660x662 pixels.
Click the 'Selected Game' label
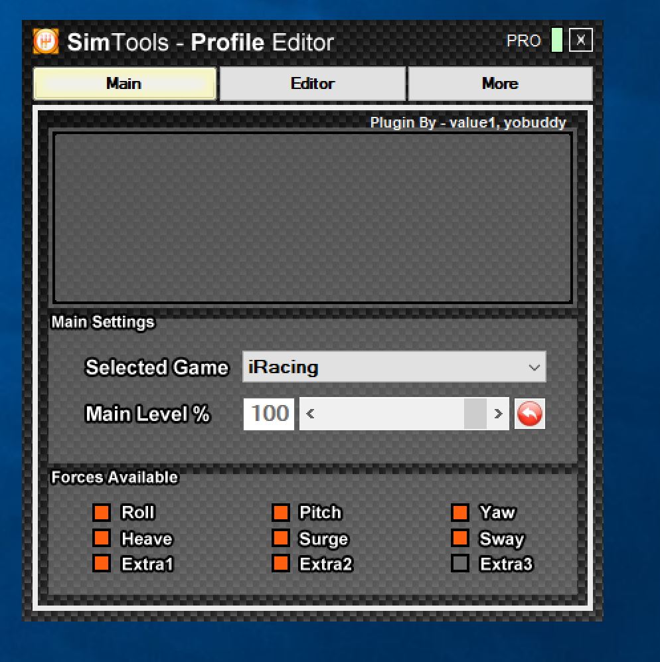tap(157, 367)
